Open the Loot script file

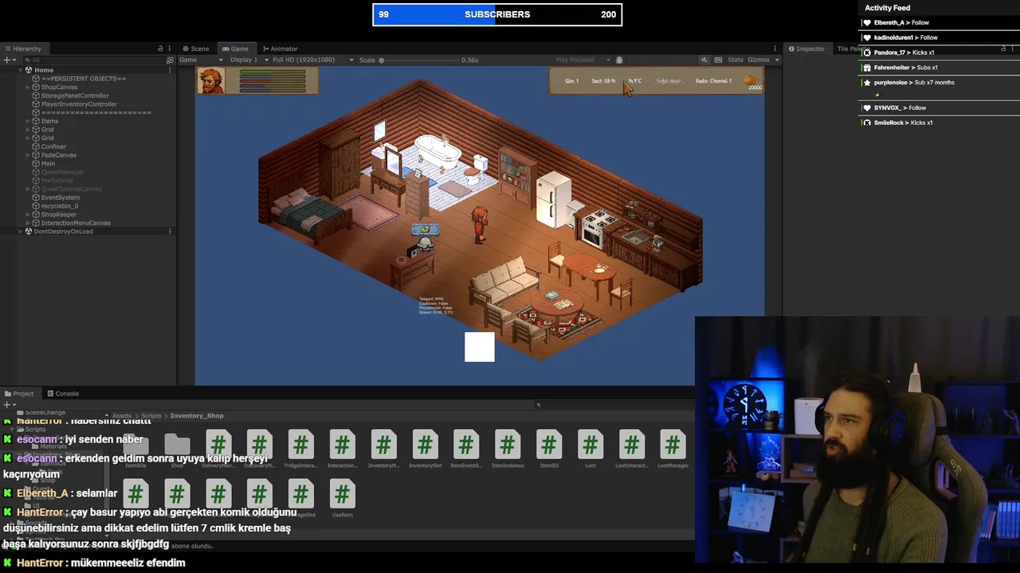click(590, 450)
